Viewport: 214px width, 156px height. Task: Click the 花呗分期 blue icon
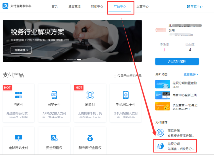[x=160, y=146]
